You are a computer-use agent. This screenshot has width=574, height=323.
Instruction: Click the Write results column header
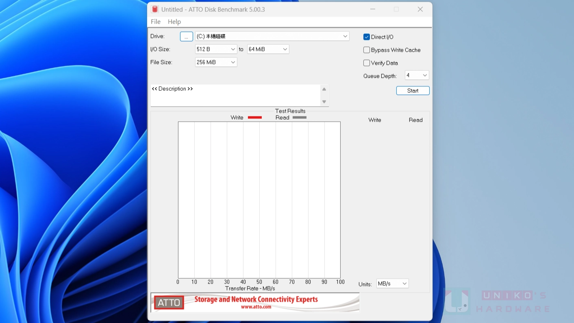coord(375,120)
